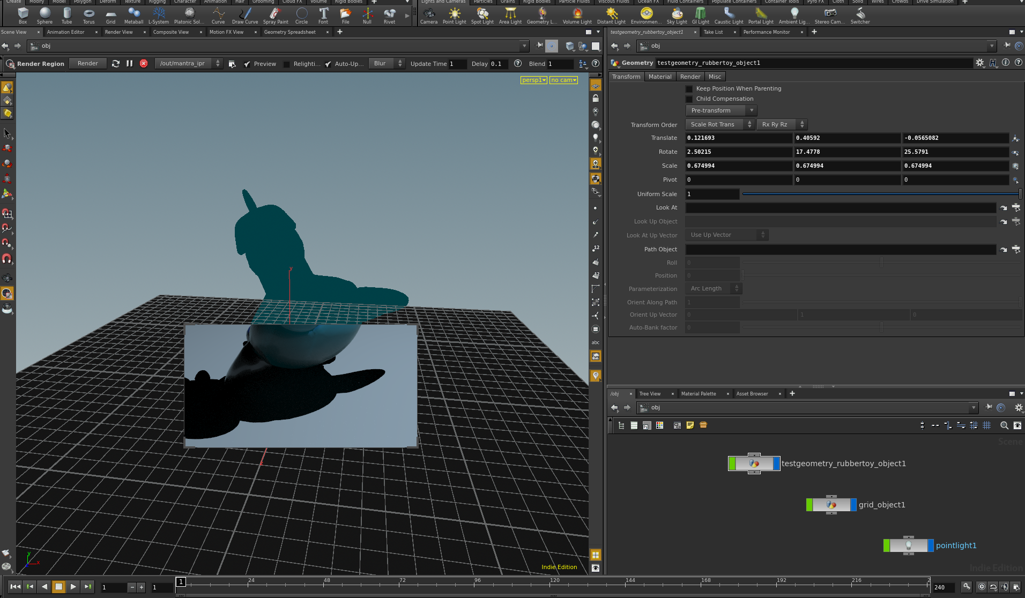The height and width of the screenshot is (598, 1025).
Task: Click the Render button
Action: (88, 63)
